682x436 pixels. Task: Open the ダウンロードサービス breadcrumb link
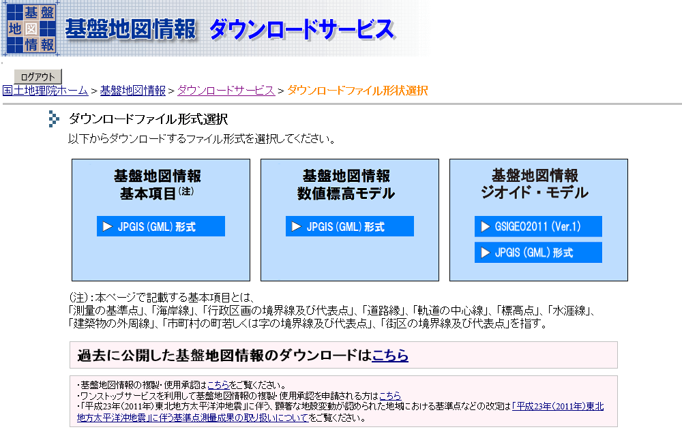[x=226, y=91]
